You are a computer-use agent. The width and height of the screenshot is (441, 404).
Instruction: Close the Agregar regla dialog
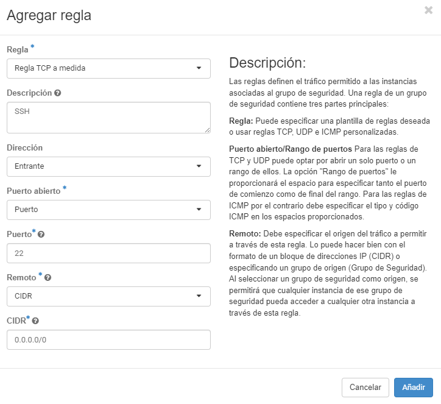pos(429,10)
